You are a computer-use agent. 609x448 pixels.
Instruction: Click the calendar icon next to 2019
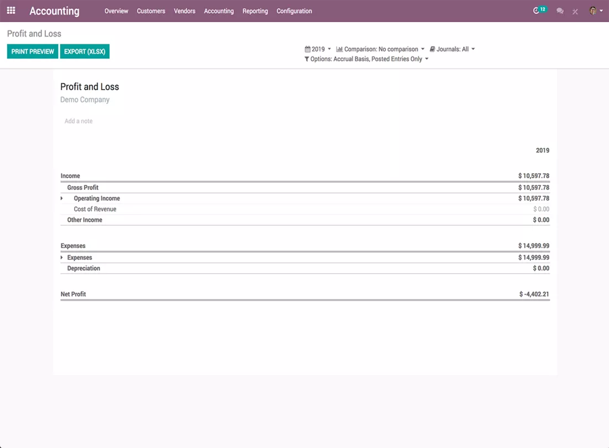307,49
